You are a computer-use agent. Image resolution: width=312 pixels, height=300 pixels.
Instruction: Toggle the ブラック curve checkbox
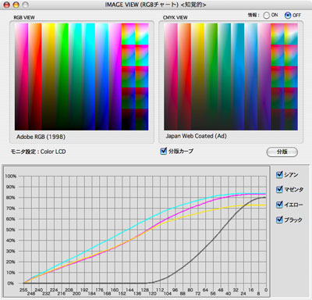(x=279, y=220)
